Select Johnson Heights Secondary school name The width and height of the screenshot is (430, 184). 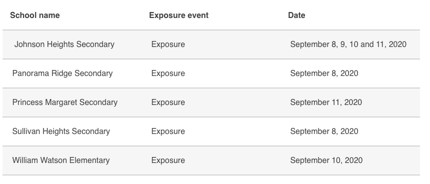tap(64, 44)
